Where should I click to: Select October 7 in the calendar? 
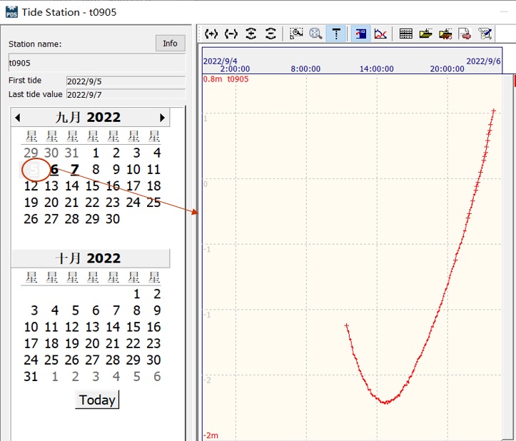coord(116,310)
